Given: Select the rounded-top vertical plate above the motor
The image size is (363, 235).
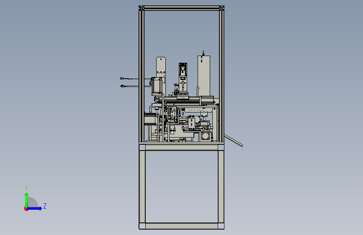Looking at the screenshot, I should pyautogui.click(x=161, y=67).
